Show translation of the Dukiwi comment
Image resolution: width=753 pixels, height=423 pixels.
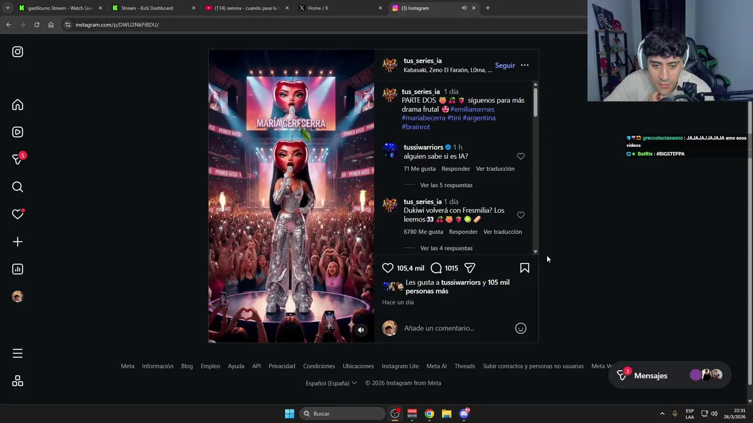[502, 231]
